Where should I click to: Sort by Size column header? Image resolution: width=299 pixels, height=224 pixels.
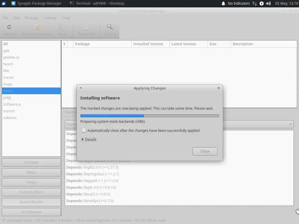[219, 44]
